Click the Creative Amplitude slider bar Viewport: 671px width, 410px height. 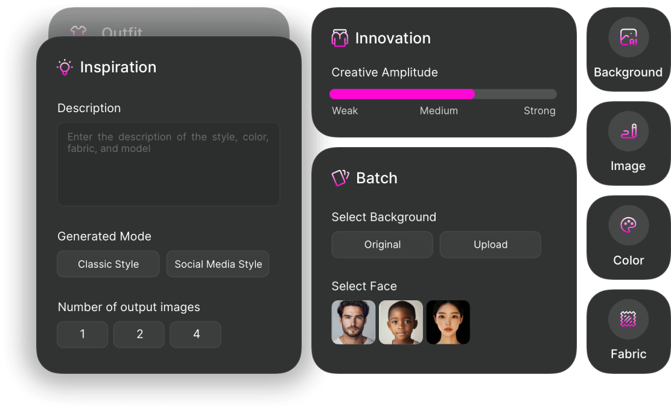(443, 94)
